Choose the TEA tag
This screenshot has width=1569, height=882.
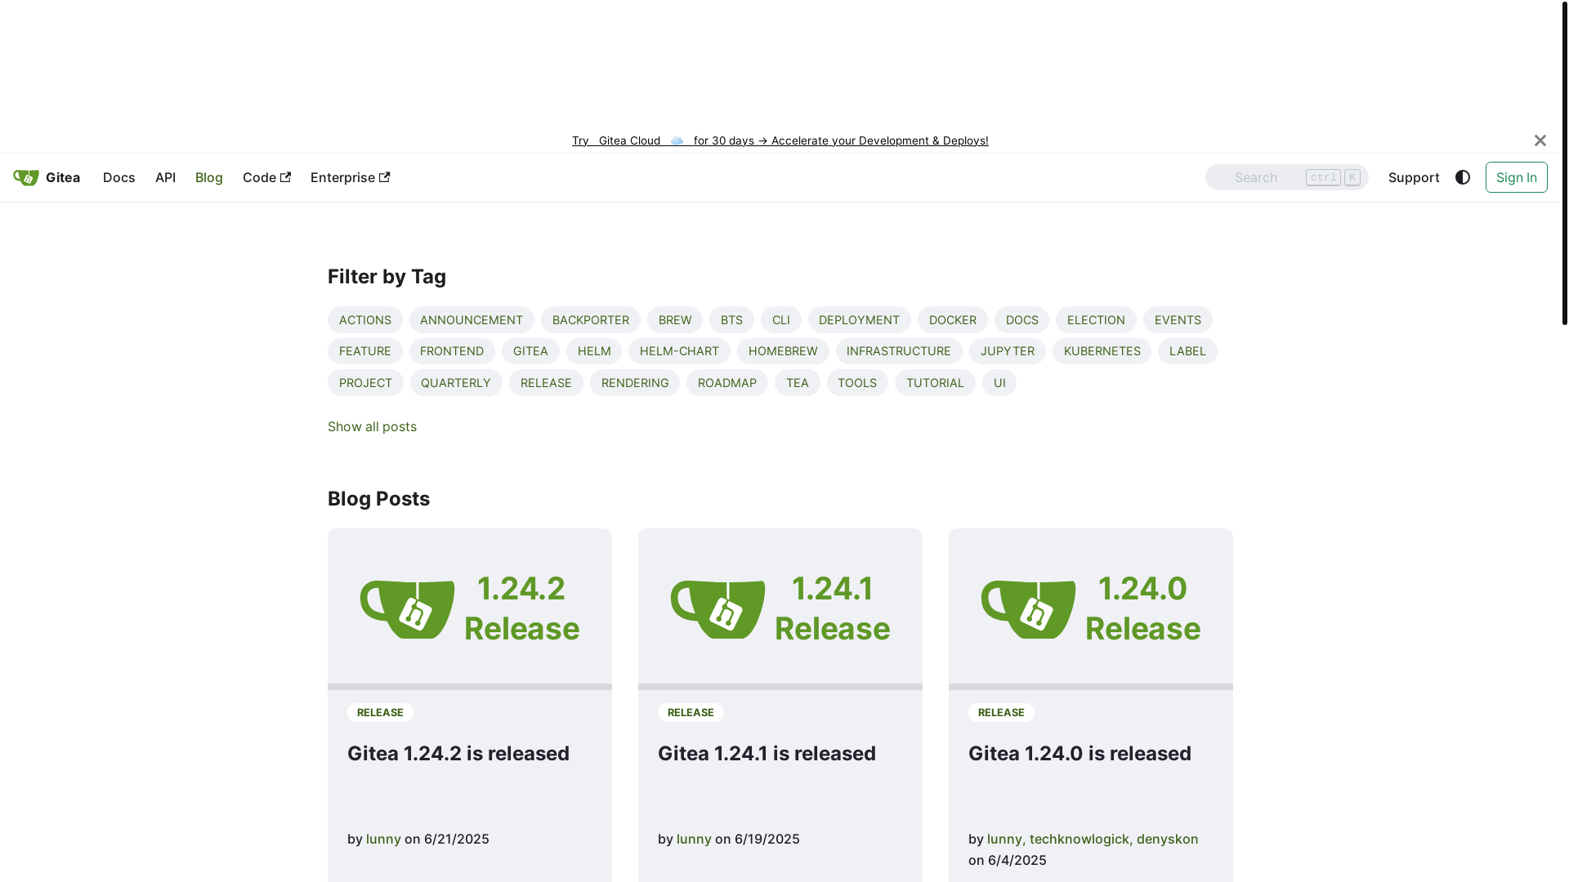click(798, 383)
